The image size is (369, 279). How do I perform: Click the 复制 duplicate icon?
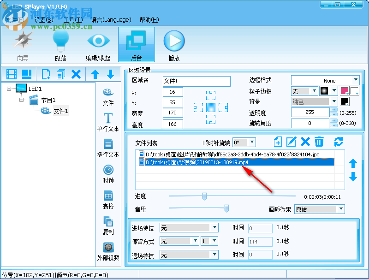[x=108, y=226]
